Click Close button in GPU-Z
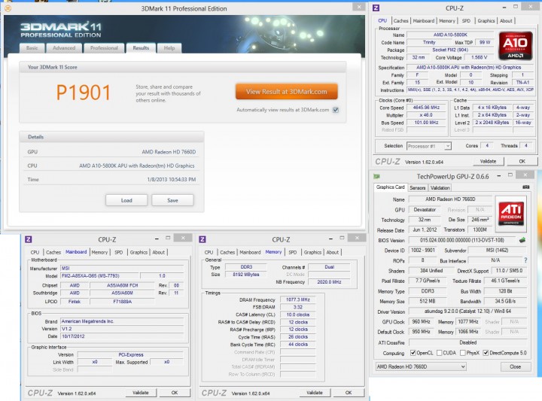 click(x=516, y=367)
